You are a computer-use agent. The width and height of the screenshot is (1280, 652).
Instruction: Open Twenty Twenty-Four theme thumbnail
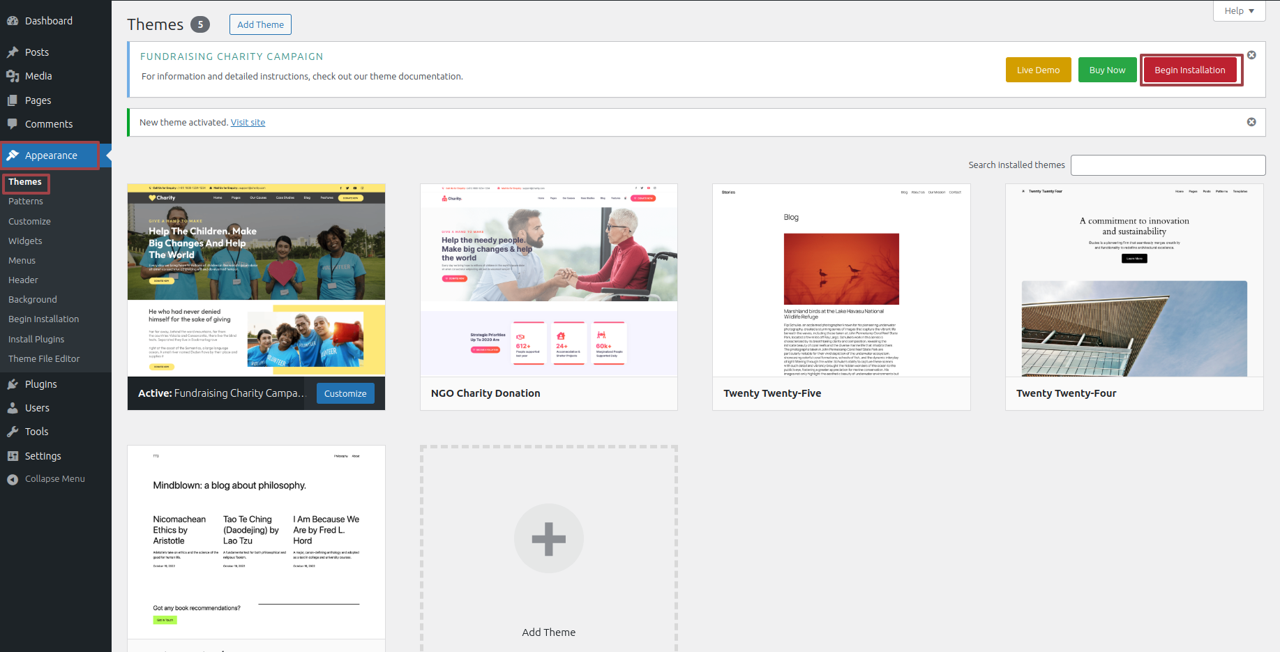coord(1134,280)
